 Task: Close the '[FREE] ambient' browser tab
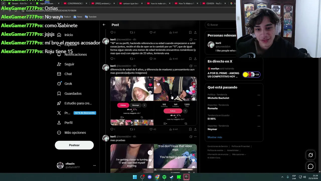point(114,4)
